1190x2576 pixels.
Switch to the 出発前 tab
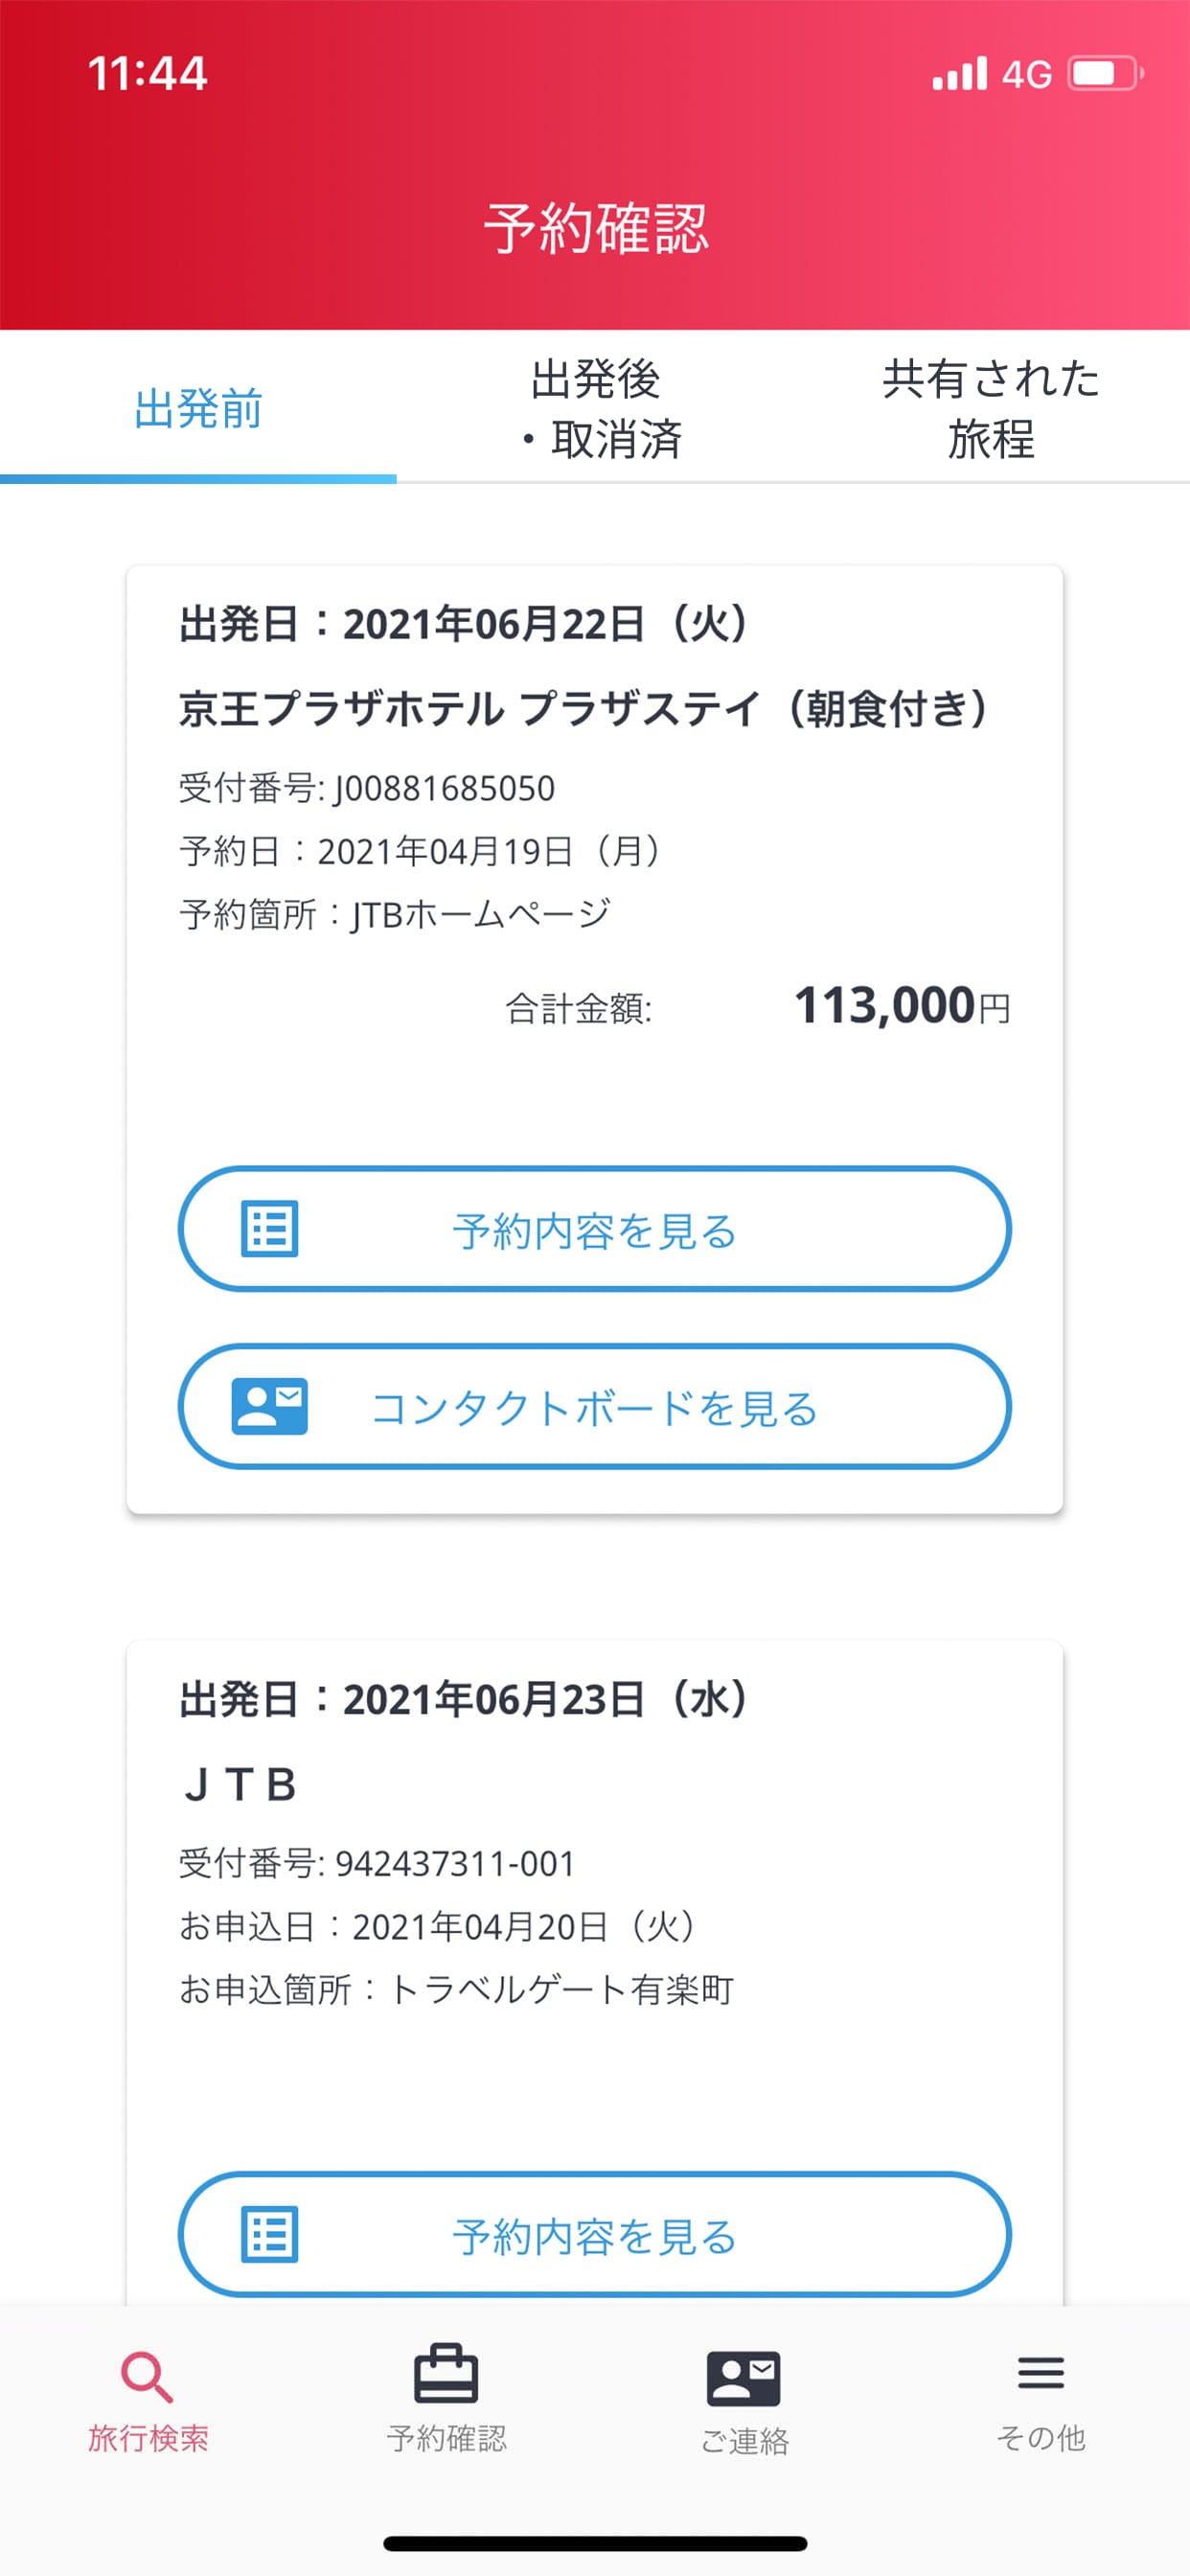198,409
